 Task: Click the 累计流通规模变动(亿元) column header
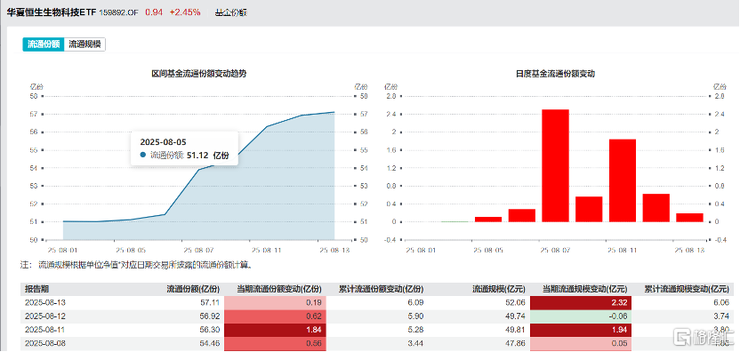pos(688,289)
